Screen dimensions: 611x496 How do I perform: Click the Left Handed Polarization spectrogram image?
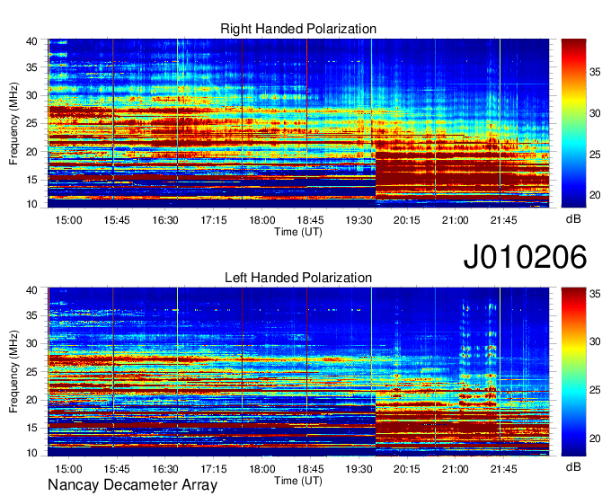298,372
